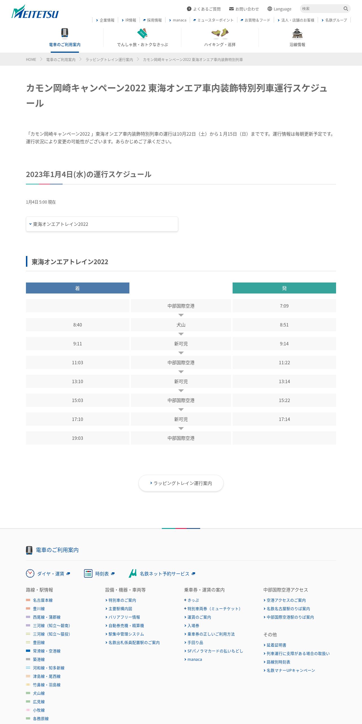
Task: Open the 企業情報 menu item
Action: point(105,20)
